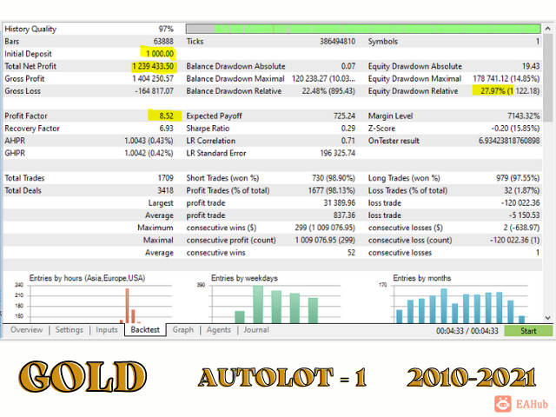Click the Entries by weekdays chart title
This screenshot has height=417, width=556.
[x=244, y=278]
